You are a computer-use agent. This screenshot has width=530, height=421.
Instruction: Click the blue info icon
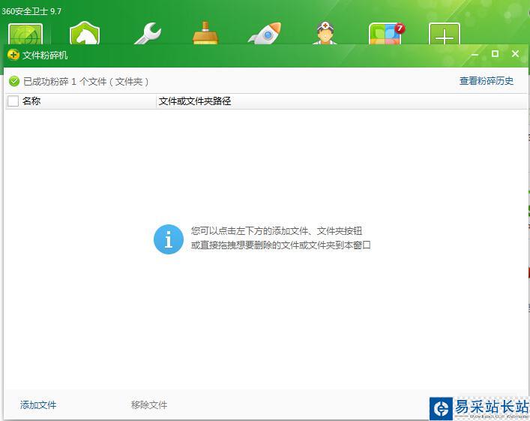(x=169, y=239)
